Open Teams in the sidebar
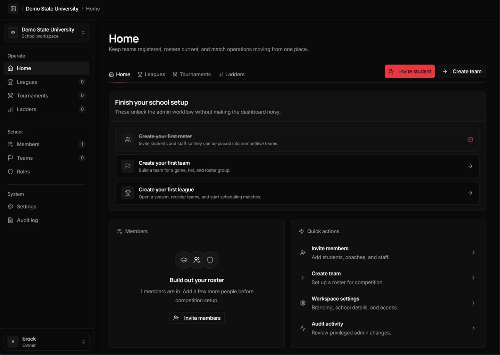 (x=47, y=158)
